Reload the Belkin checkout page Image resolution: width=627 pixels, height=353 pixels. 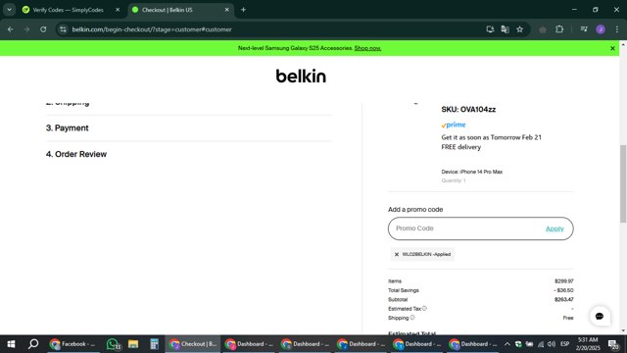[43, 29]
